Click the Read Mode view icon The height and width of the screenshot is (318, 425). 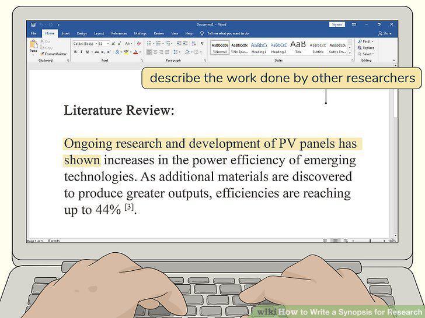[x=325, y=241]
